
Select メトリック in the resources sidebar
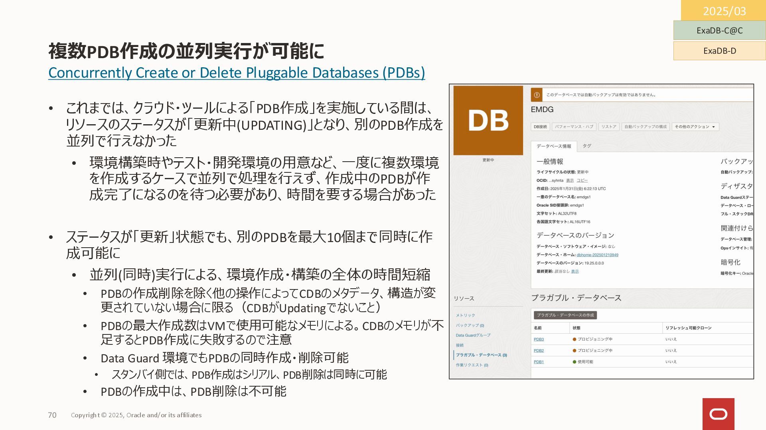[x=465, y=315]
